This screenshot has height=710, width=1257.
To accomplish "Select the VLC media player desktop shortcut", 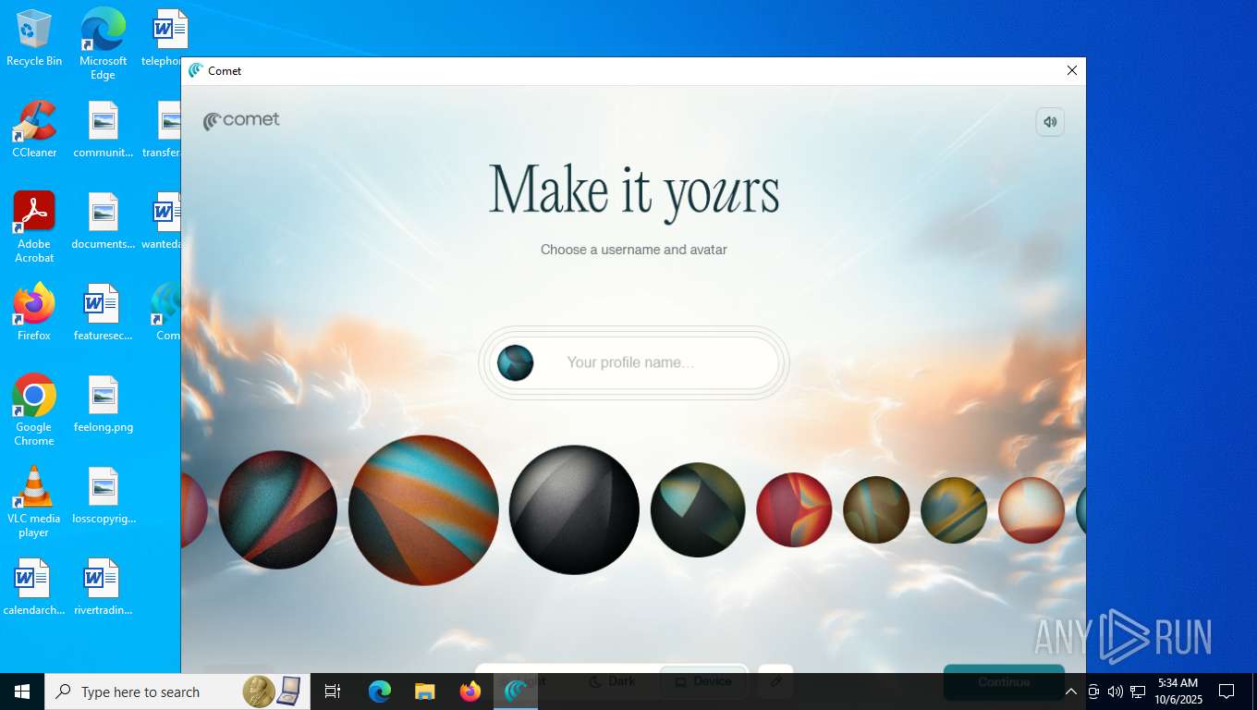I will [x=34, y=502].
